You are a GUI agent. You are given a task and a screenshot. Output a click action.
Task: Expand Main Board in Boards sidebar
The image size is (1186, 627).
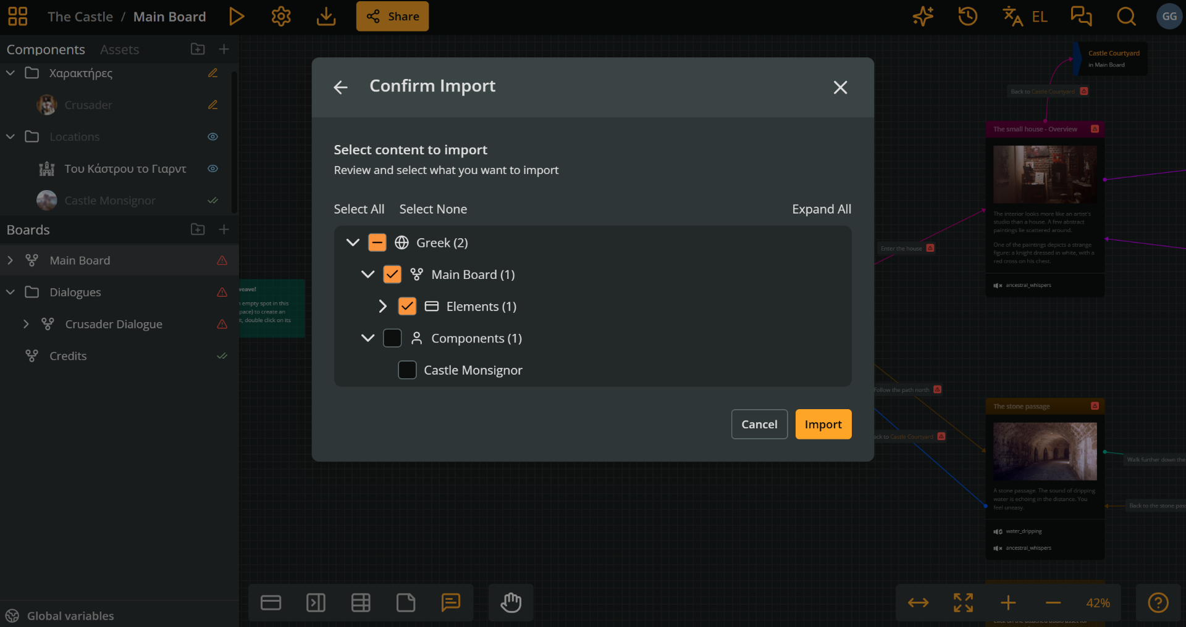11,260
